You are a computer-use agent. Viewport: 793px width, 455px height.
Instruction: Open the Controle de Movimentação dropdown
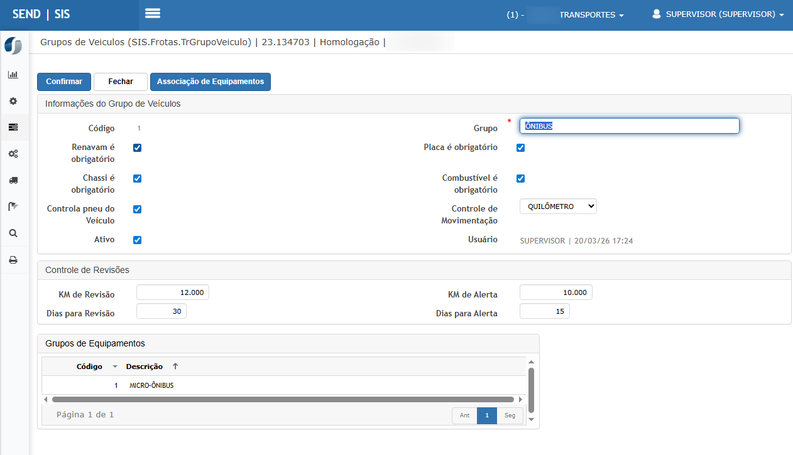(x=557, y=206)
